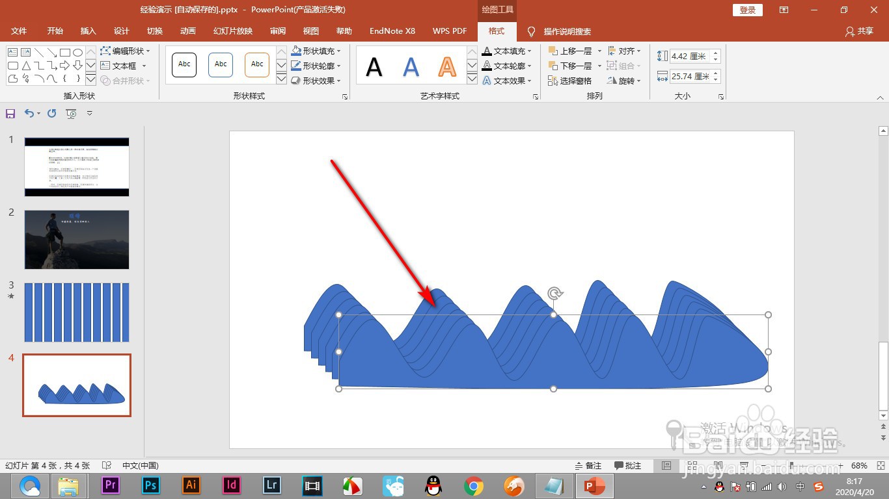Select the Right Arrow block shape
The image size is (889, 499).
(65, 66)
